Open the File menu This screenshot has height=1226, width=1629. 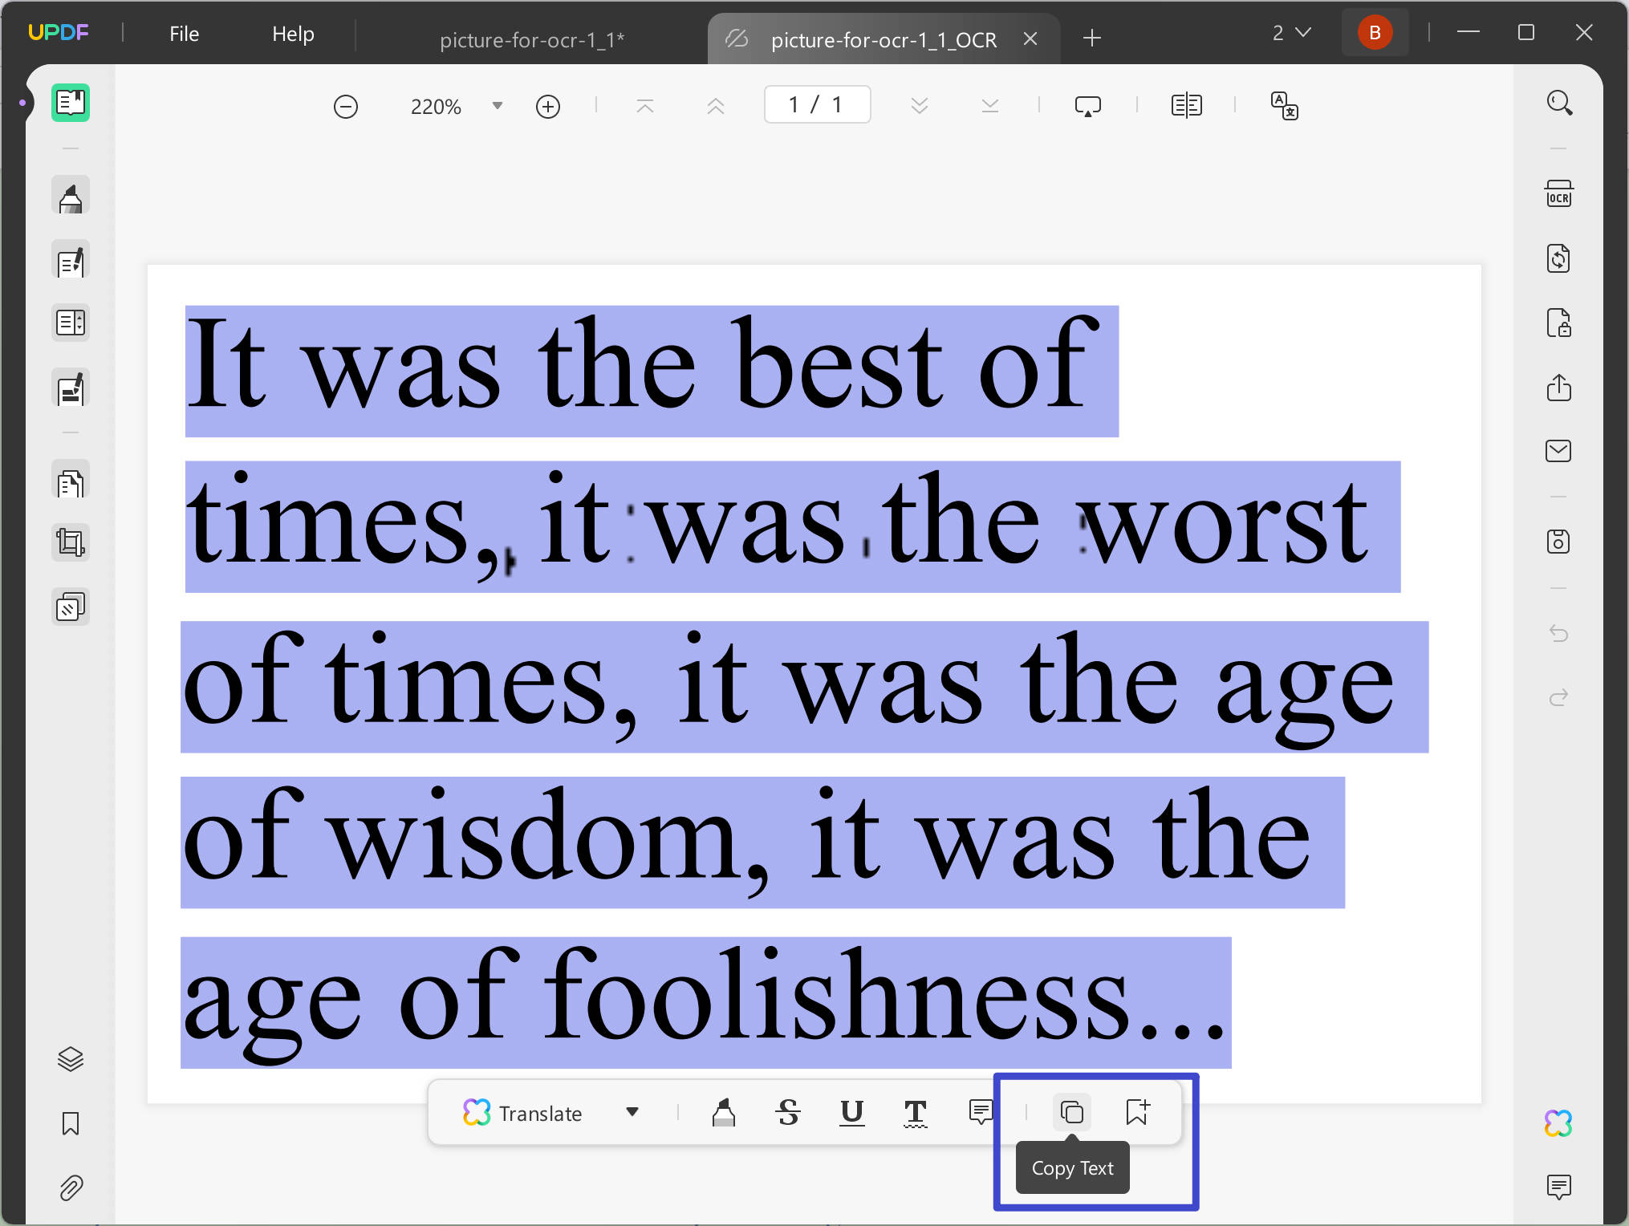[x=184, y=34]
